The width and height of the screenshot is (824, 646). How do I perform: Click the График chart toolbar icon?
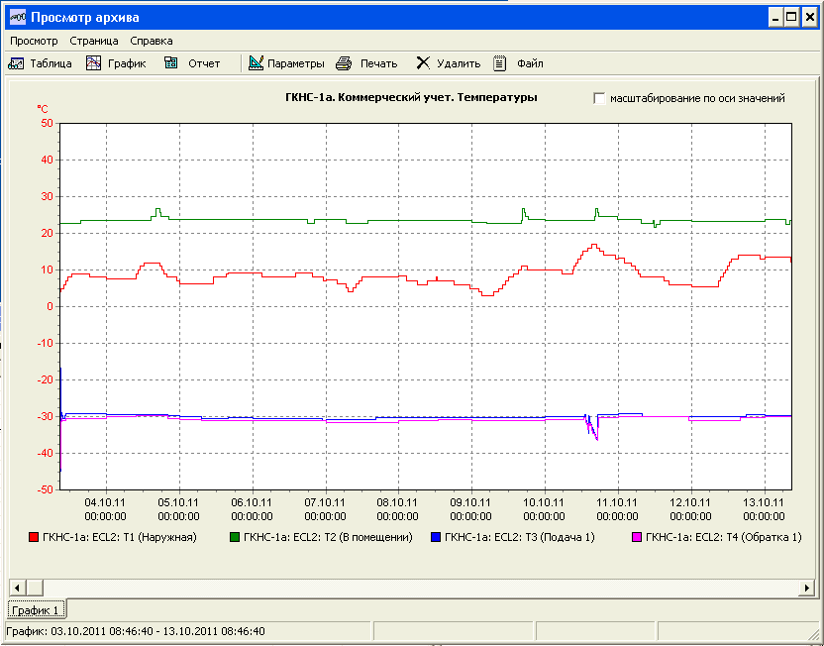pos(93,63)
